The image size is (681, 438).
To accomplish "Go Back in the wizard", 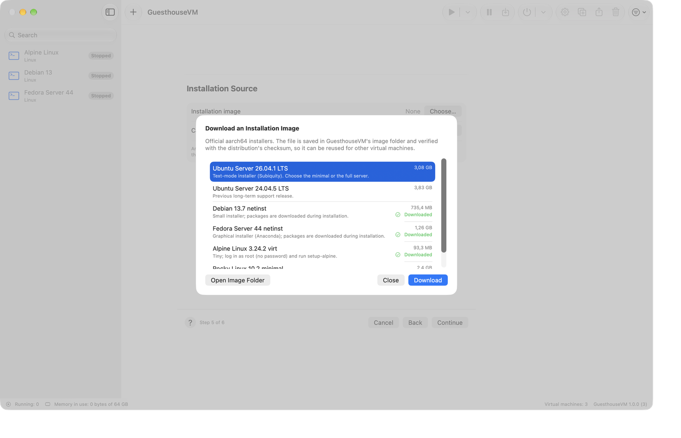I will [415, 323].
